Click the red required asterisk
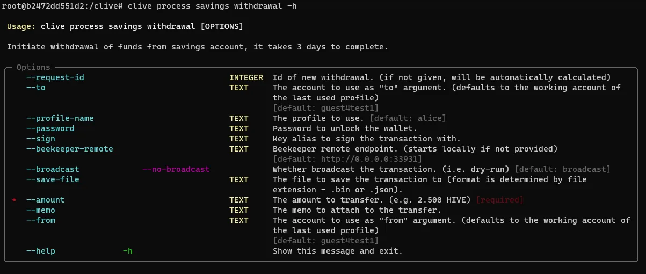This screenshot has height=274, width=646. point(14,200)
